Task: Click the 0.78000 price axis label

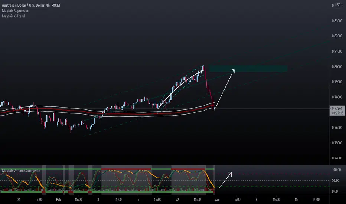Action: (x=337, y=97)
